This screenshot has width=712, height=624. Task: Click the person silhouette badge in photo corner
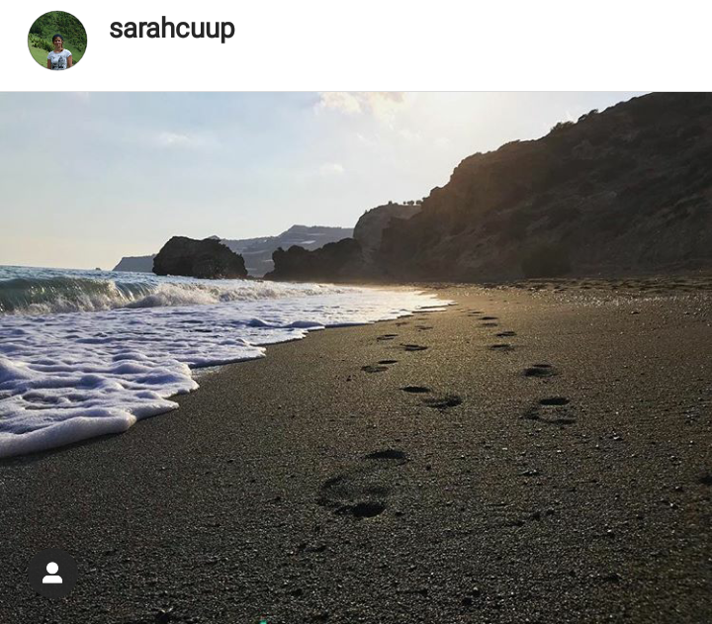click(52, 574)
